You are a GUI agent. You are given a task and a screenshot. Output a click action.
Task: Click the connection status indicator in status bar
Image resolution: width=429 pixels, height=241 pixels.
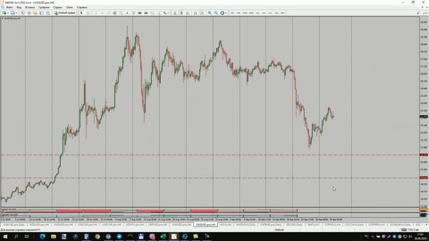[x=410, y=230]
